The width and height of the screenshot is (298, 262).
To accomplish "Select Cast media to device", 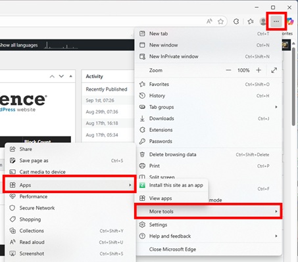I will 70,172.
